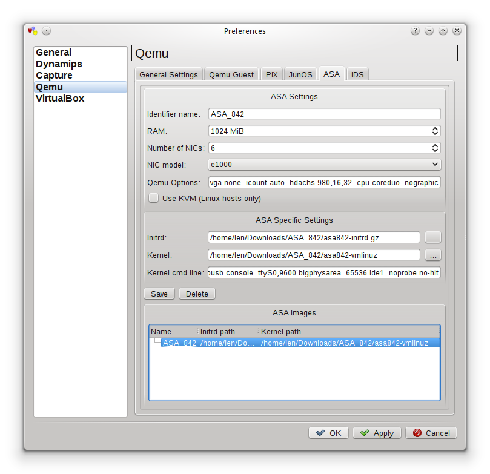Click the Initrd path column header

[x=228, y=331]
